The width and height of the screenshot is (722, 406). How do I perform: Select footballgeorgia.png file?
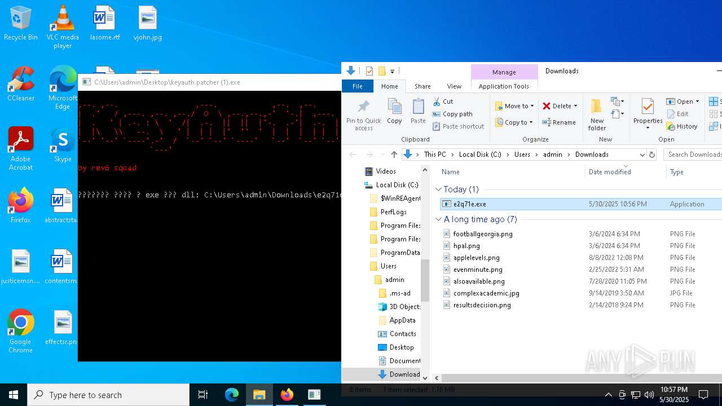(483, 234)
